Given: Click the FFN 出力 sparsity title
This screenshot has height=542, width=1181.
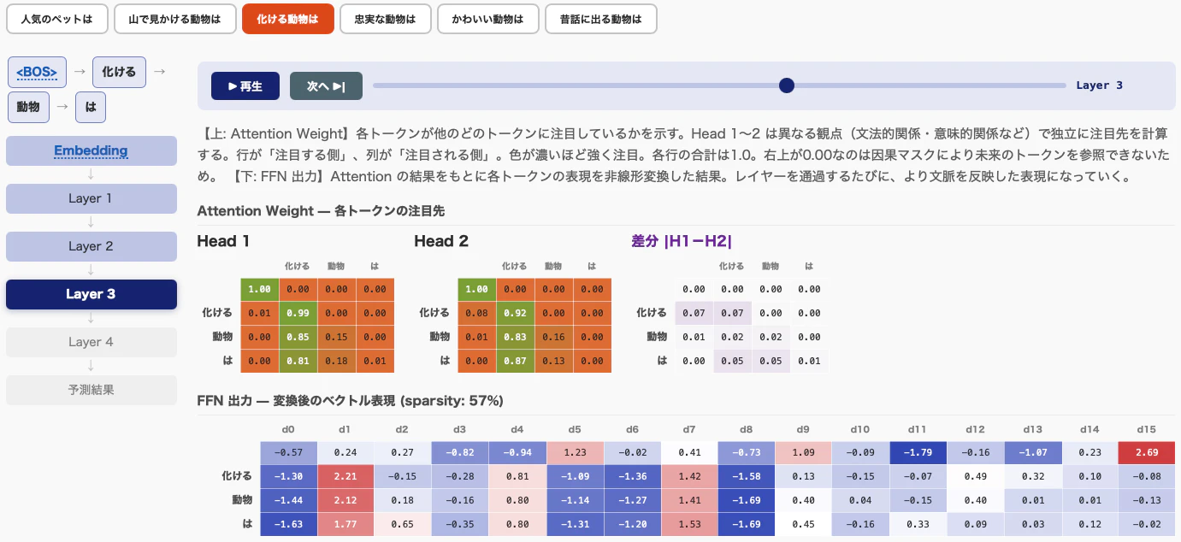Looking at the screenshot, I should tap(350, 400).
